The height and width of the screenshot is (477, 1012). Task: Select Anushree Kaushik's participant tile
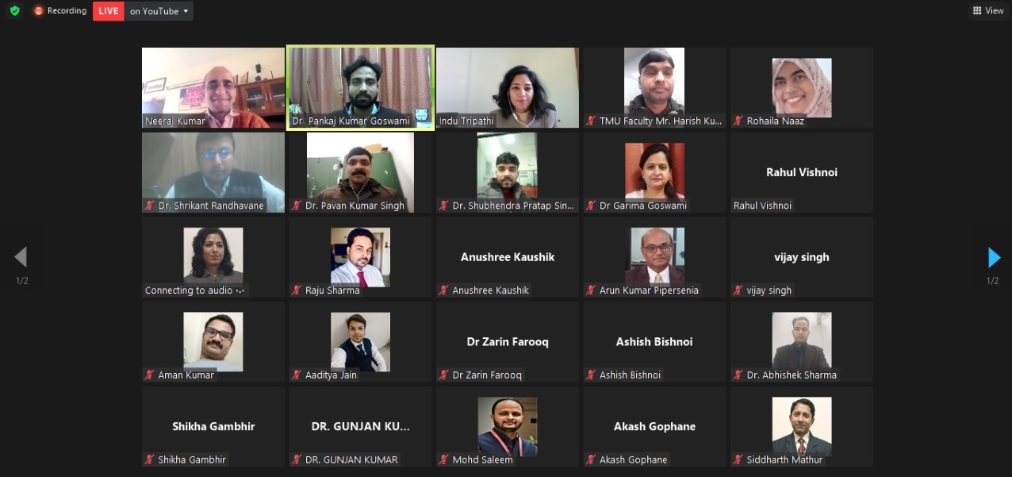tap(508, 257)
